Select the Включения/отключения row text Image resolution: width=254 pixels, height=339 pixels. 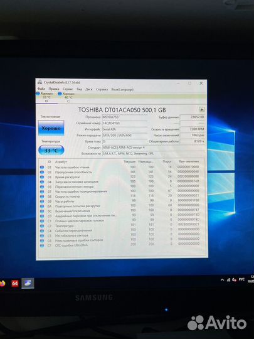click(73, 211)
